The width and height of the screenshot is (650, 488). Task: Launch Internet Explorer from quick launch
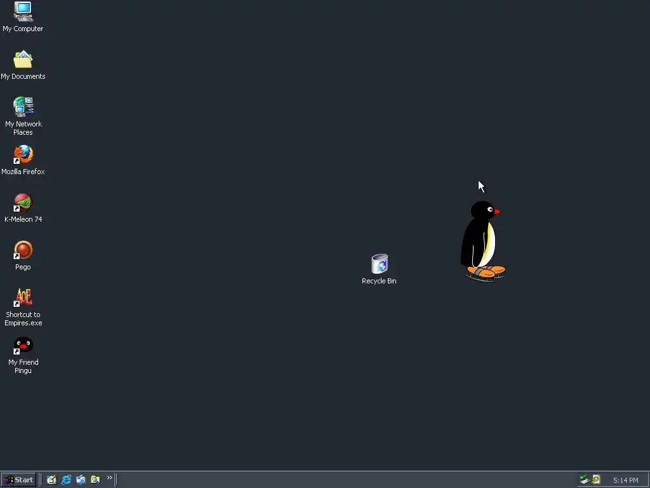coord(66,480)
